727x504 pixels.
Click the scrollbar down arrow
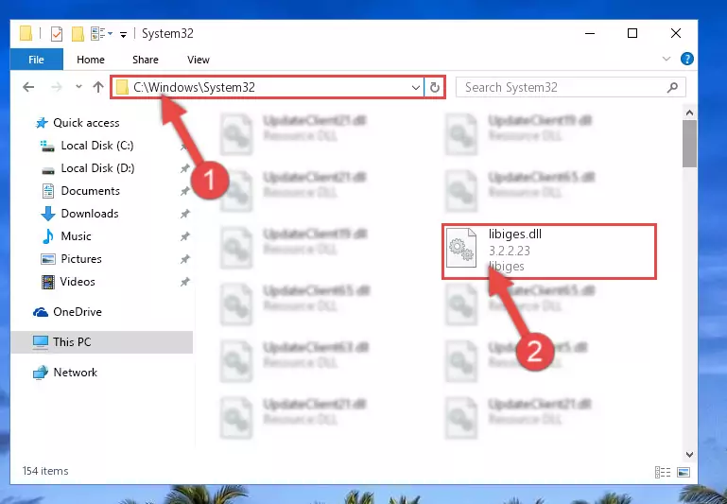pyautogui.click(x=689, y=455)
